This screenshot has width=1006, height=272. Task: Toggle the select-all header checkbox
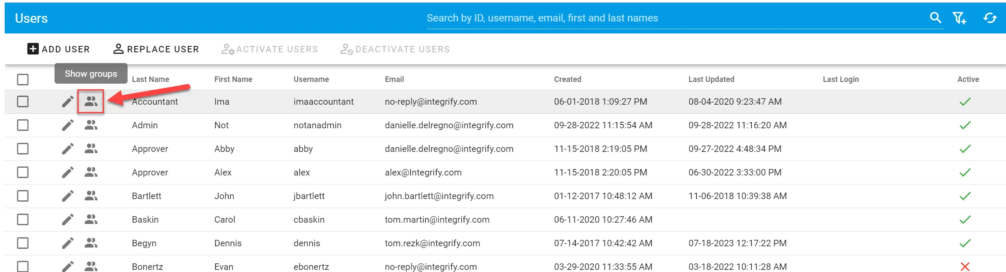(x=23, y=79)
